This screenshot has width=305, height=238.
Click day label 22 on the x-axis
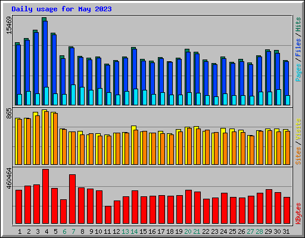coord(206,231)
